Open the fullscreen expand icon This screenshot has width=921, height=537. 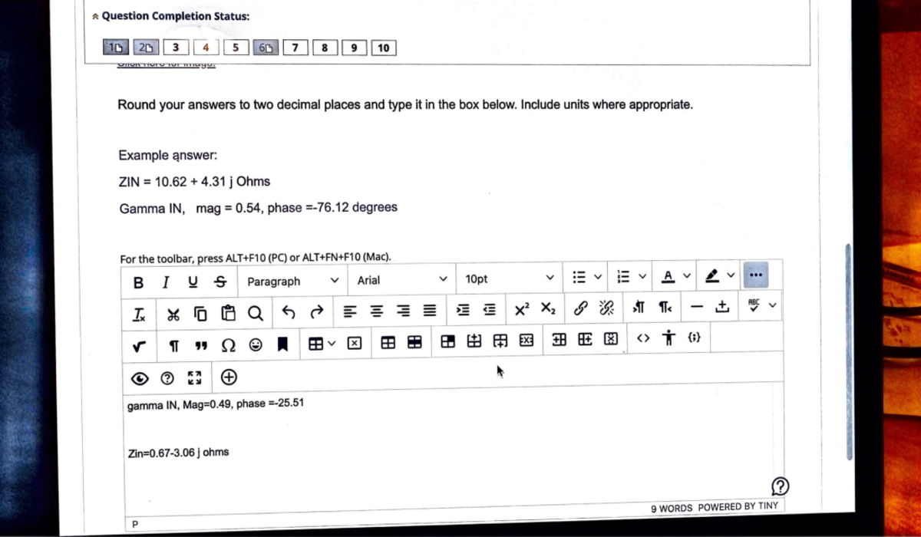(194, 377)
